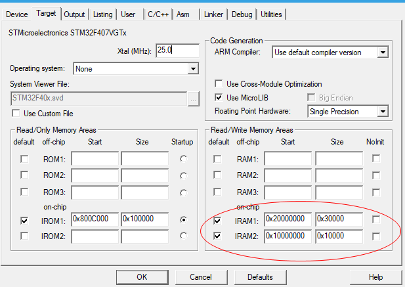Check the IROM2 default checkbox
The height and width of the screenshot is (287, 405).
[x=24, y=236]
